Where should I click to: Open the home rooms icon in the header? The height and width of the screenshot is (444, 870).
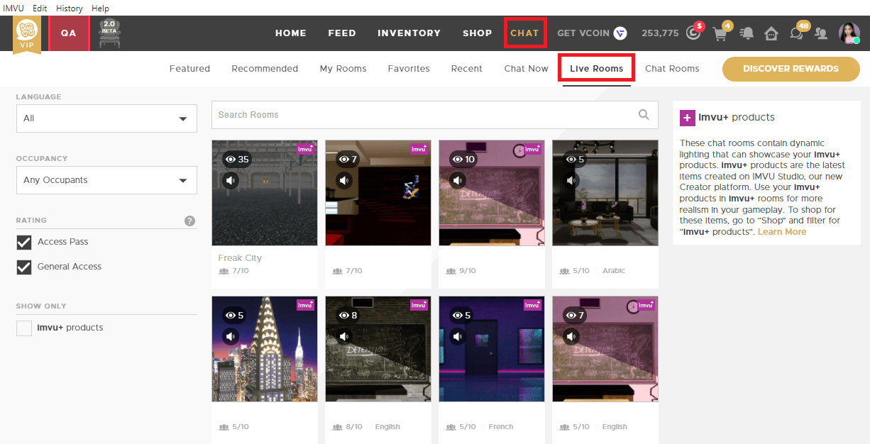tap(771, 33)
